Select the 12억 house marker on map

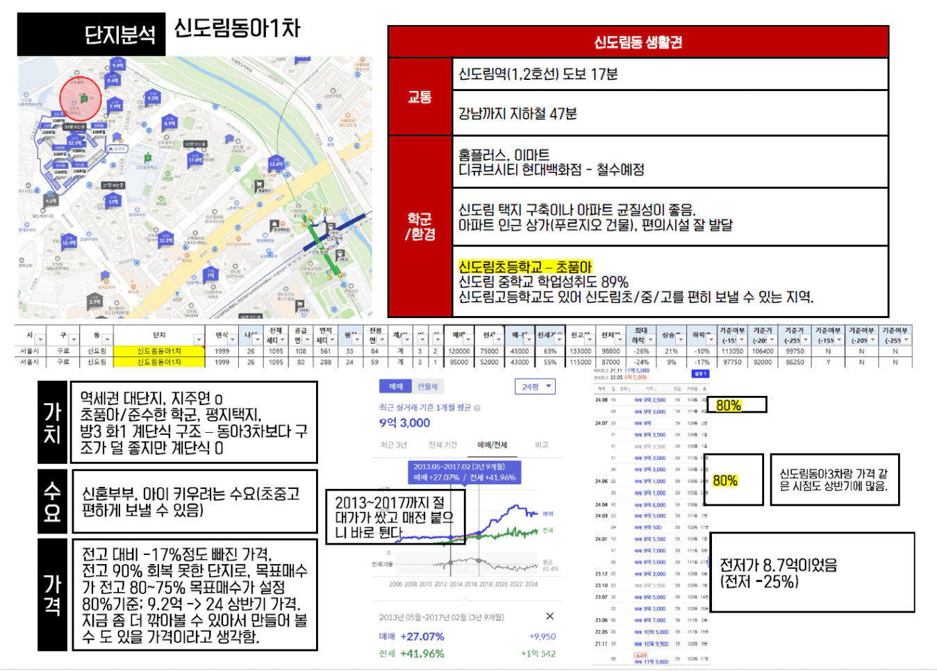pyautogui.click(x=113, y=200)
